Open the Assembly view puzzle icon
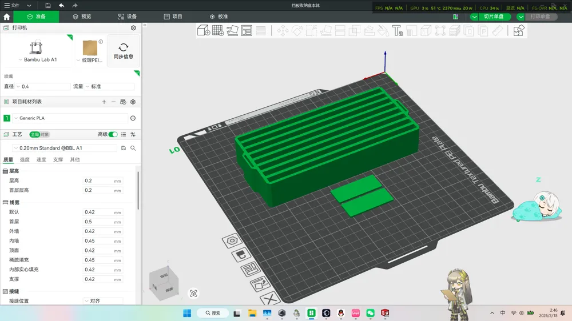572x321 pixels. coord(519,31)
